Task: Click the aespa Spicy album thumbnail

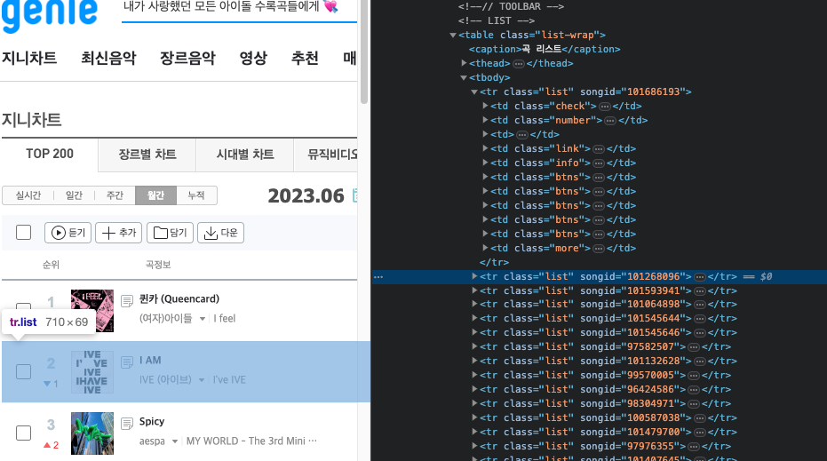Action: [92, 433]
